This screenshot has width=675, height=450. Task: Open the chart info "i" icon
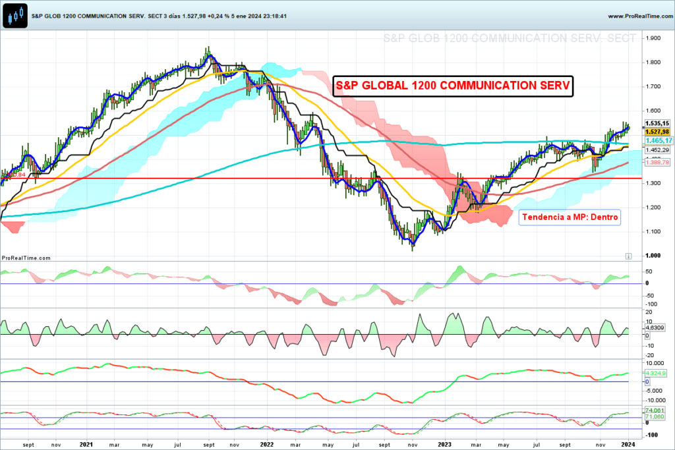point(628,256)
